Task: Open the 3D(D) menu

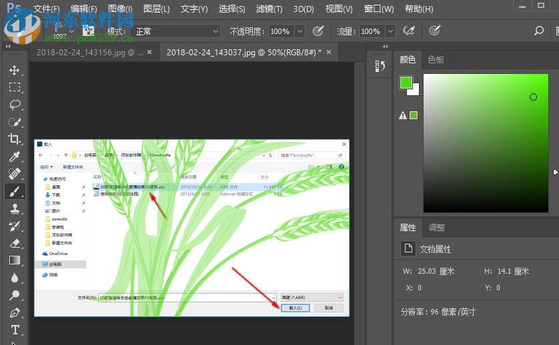Action: click(304, 9)
